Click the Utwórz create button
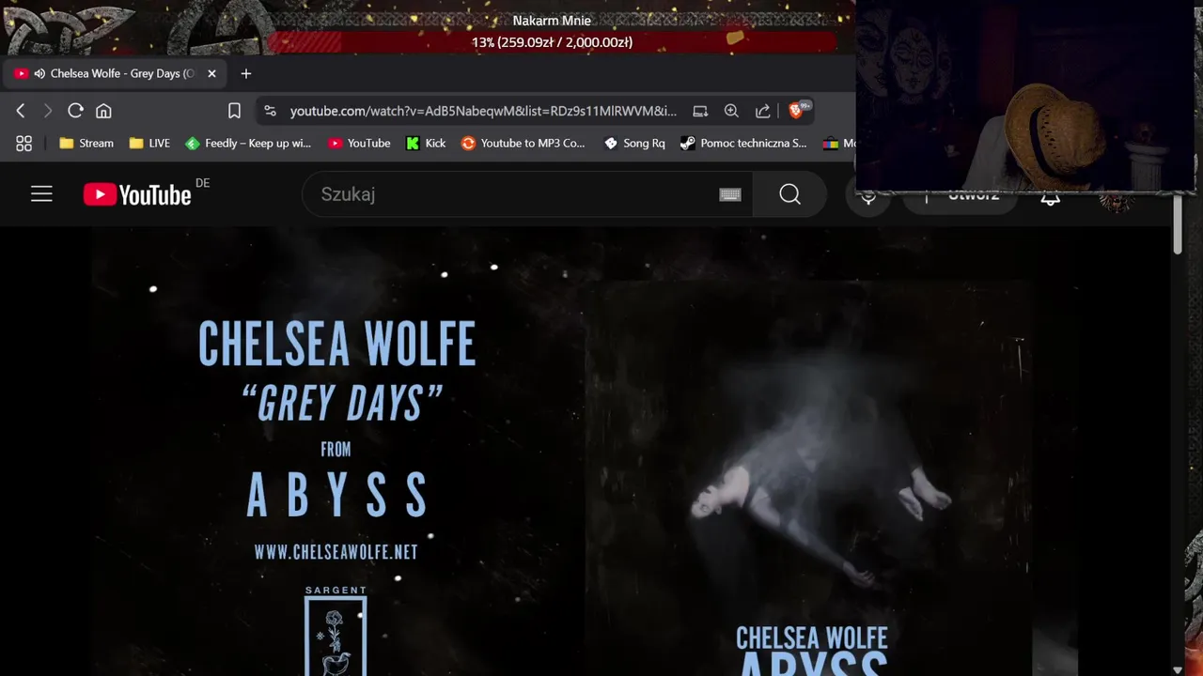Image resolution: width=1203 pixels, height=676 pixels. [961, 197]
